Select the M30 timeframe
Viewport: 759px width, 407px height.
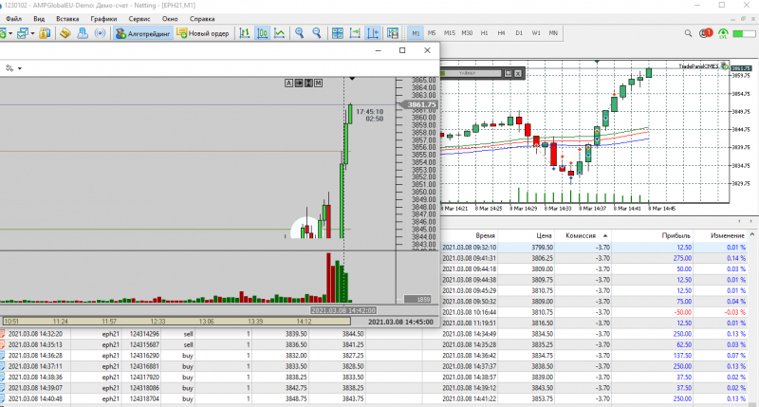click(x=467, y=33)
